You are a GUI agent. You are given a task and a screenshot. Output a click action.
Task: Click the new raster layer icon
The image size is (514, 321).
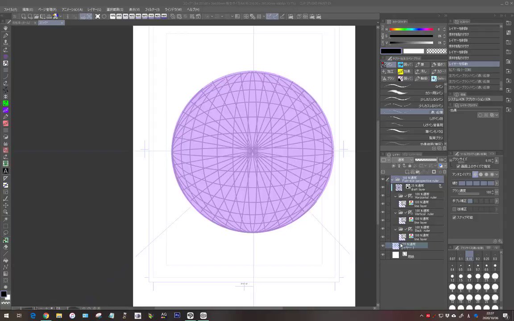[x=407, y=172]
